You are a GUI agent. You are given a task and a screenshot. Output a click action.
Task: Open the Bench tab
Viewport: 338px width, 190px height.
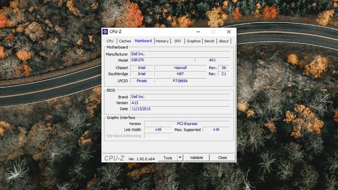pyautogui.click(x=210, y=41)
